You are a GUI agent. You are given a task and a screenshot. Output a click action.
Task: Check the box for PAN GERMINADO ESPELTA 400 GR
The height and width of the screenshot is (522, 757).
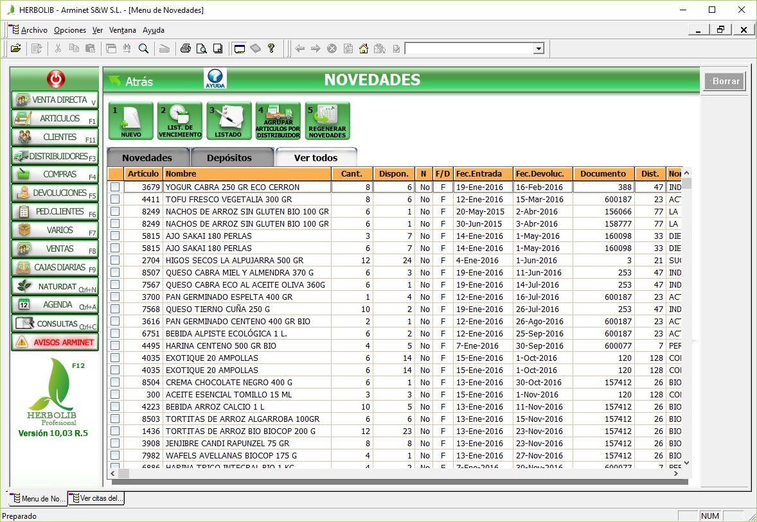[115, 297]
